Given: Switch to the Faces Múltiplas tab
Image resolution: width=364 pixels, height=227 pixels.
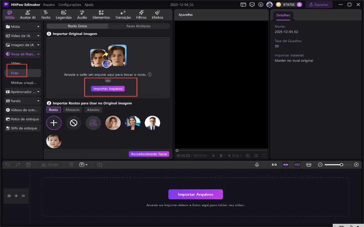Looking at the screenshot, I should click(138, 26).
